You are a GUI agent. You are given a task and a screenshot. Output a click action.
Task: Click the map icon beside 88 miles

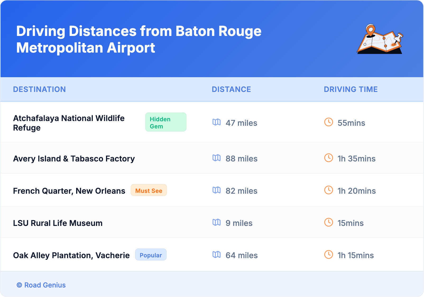pos(216,158)
